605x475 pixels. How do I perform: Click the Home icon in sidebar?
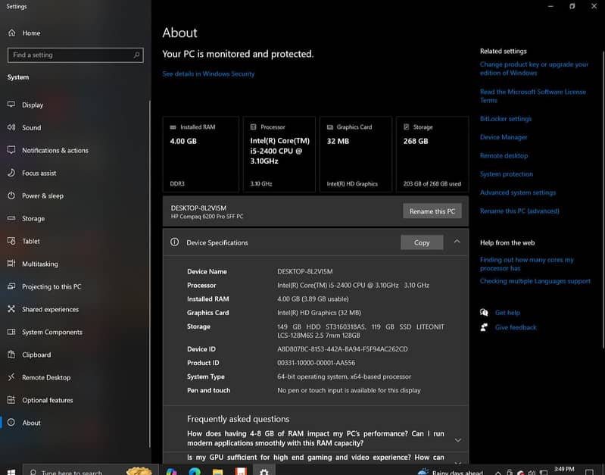pyautogui.click(x=11, y=33)
